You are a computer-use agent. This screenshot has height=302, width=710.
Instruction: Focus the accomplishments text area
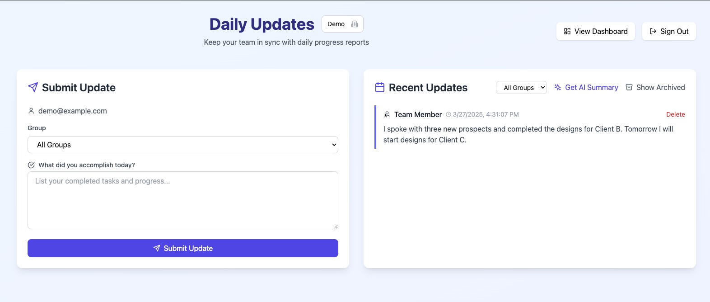pyautogui.click(x=183, y=200)
